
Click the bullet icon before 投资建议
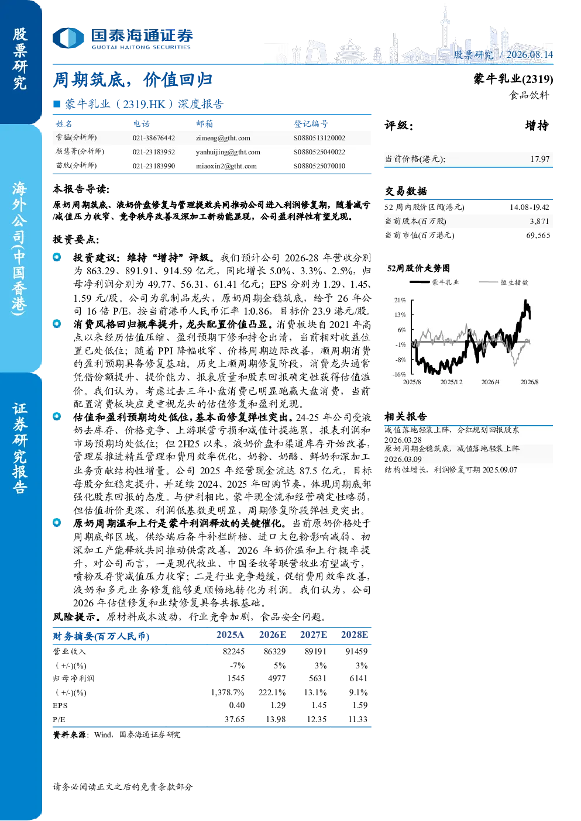click(57, 257)
